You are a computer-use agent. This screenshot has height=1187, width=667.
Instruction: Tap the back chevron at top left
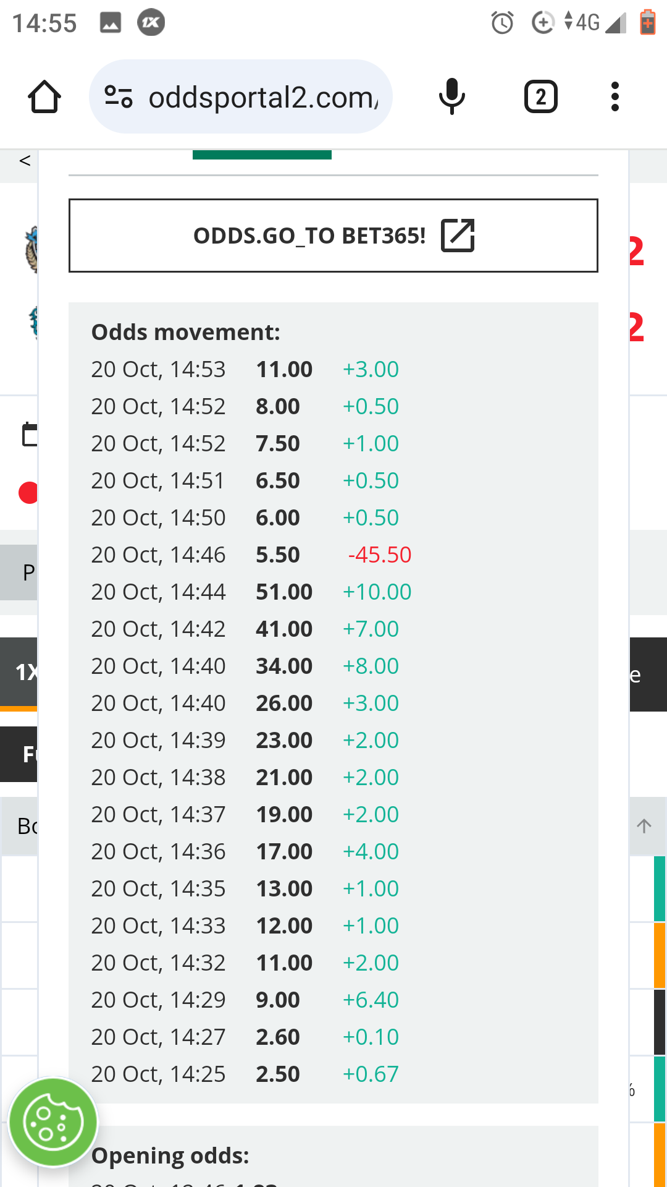point(25,161)
